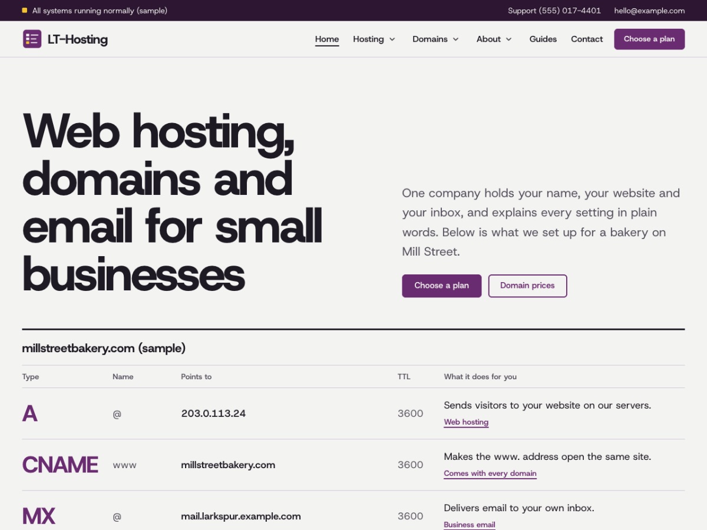Select the CNAME record type
Viewport: 707px width, 530px height.
(x=60, y=465)
